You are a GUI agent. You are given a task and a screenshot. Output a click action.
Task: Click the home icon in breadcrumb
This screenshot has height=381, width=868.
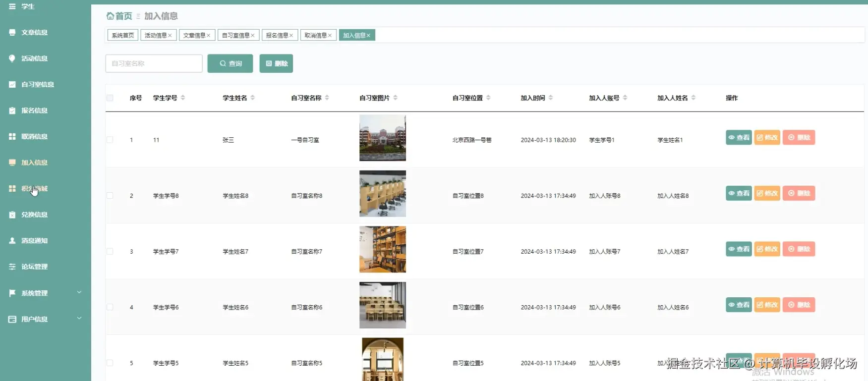[110, 16]
